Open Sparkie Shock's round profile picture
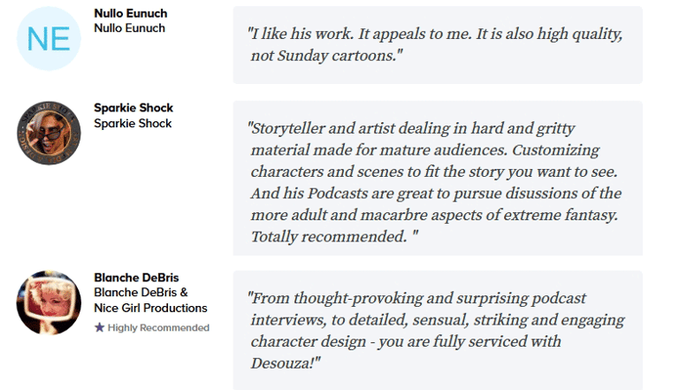This screenshot has height=390, width=679. coord(49,133)
